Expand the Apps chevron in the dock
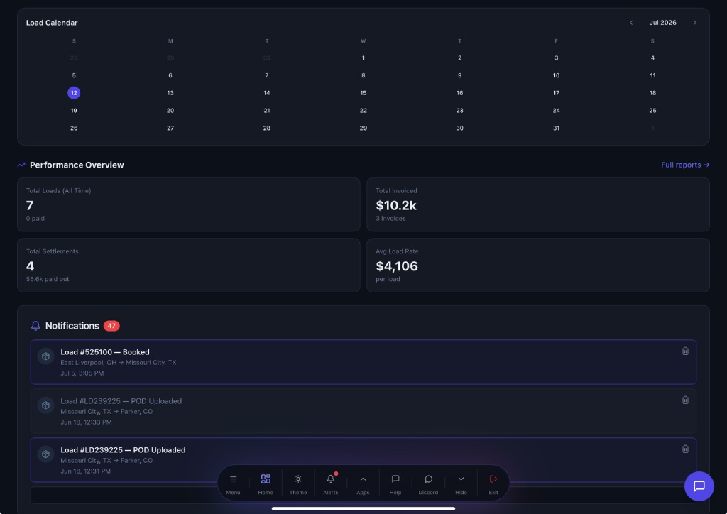 coord(363,483)
